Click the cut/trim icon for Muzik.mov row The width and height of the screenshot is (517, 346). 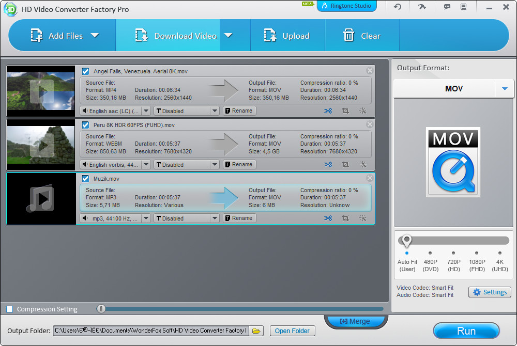coord(328,218)
